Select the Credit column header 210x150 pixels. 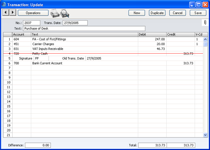[180, 34]
